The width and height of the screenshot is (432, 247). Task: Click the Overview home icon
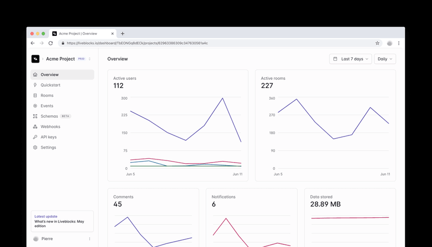click(x=35, y=75)
